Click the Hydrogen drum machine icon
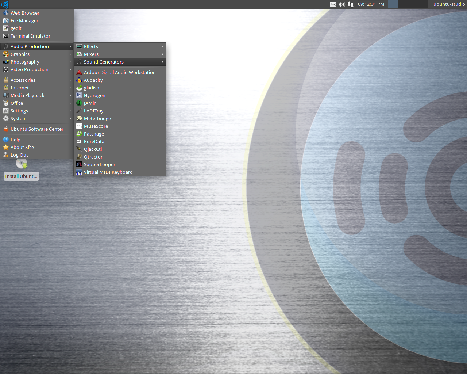This screenshot has height=374, width=467. pyautogui.click(x=79, y=95)
